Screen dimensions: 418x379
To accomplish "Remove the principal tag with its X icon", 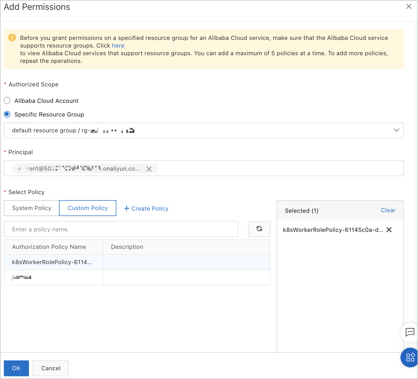I will (149, 169).
